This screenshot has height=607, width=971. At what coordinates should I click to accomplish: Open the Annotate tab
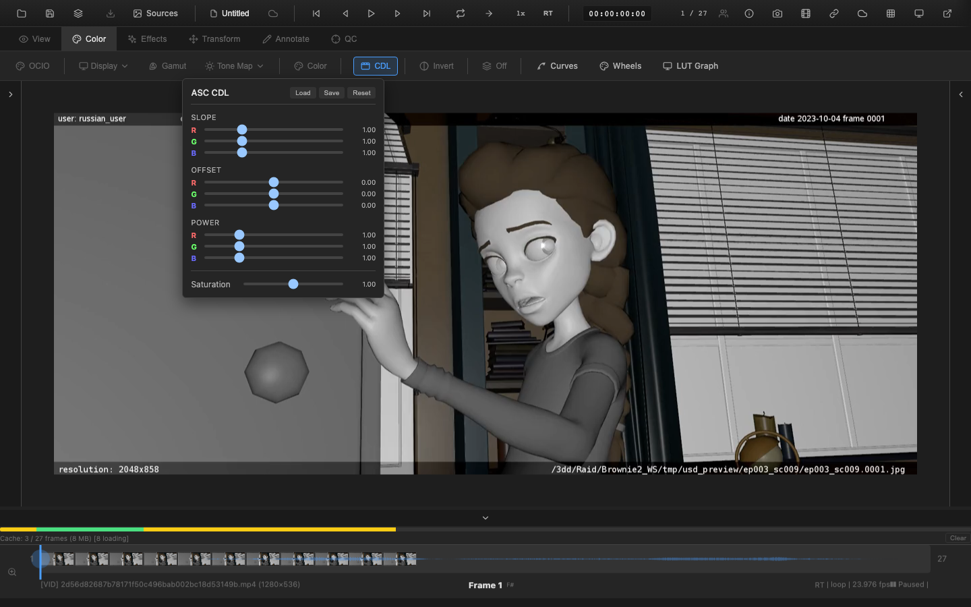[x=286, y=39]
